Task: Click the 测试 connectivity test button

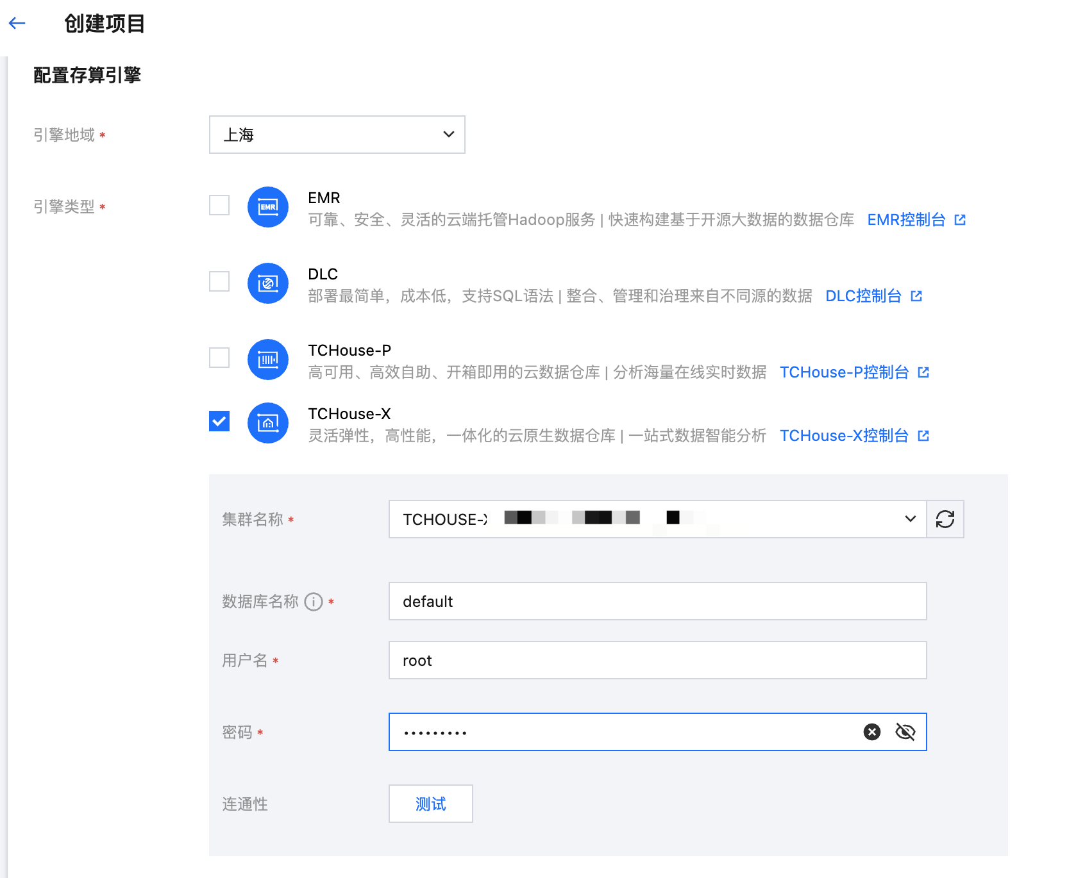Action: click(x=431, y=804)
